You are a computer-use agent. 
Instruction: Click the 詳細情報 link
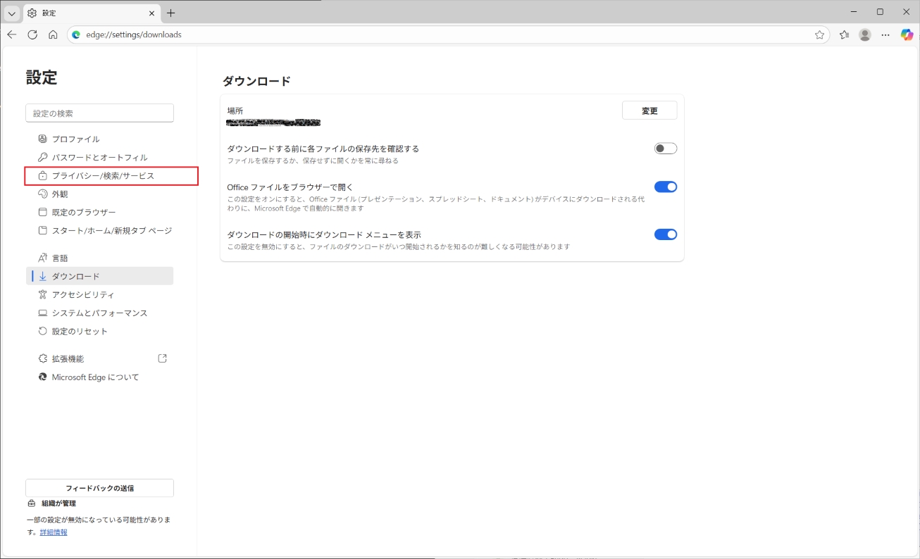coord(54,532)
